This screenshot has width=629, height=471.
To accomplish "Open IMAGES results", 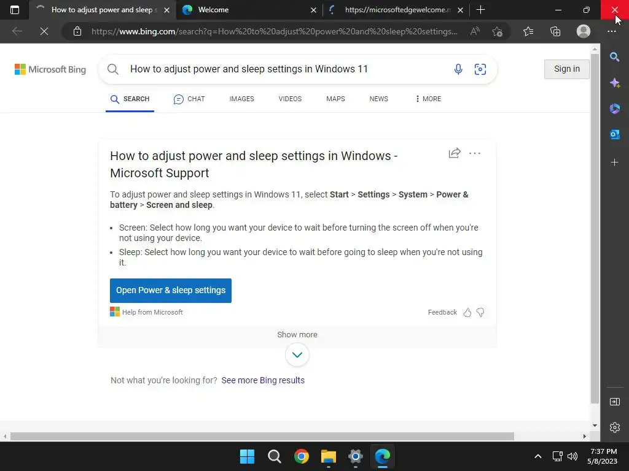I will pyautogui.click(x=241, y=99).
